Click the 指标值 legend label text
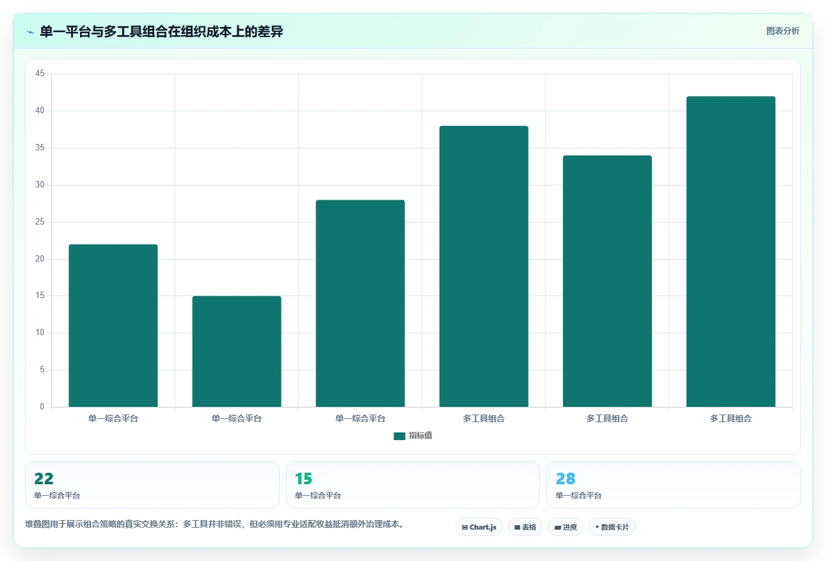This screenshot has height=561, width=826. pyautogui.click(x=421, y=436)
